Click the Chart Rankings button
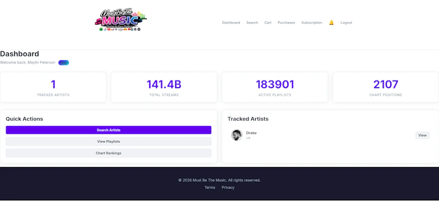This screenshot has width=439, height=207. [x=109, y=153]
